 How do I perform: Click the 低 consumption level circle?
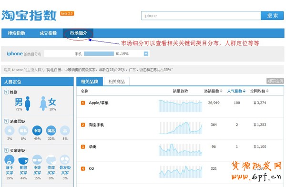coord(10,131)
